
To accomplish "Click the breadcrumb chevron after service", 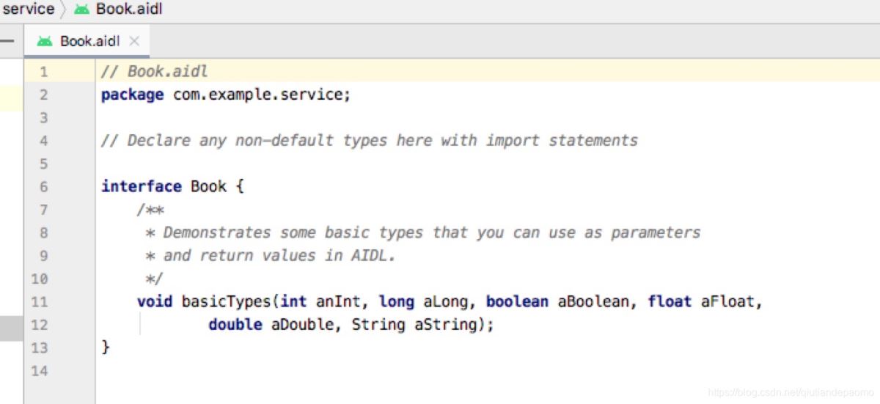I will click(x=64, y=10).
